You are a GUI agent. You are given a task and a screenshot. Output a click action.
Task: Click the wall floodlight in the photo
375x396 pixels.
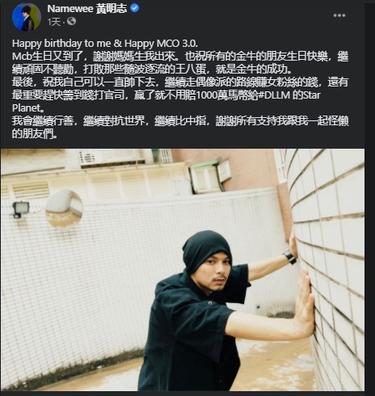pos(20,209)
